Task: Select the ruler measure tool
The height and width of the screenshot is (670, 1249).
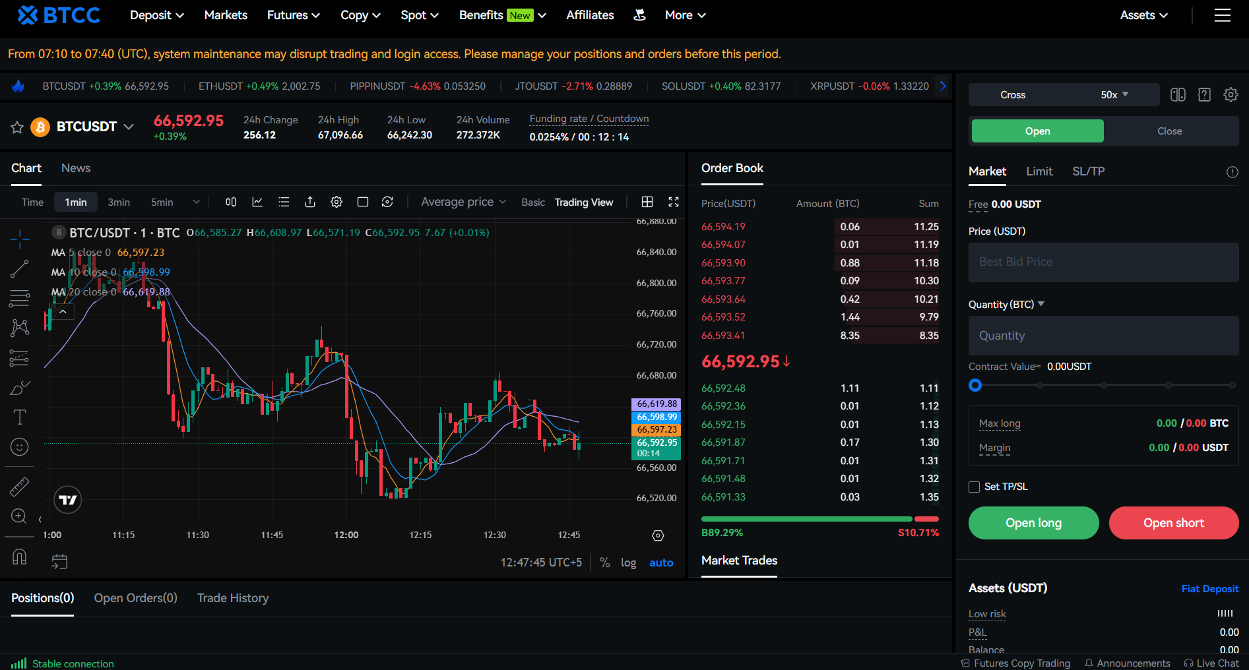Action: 20,487
